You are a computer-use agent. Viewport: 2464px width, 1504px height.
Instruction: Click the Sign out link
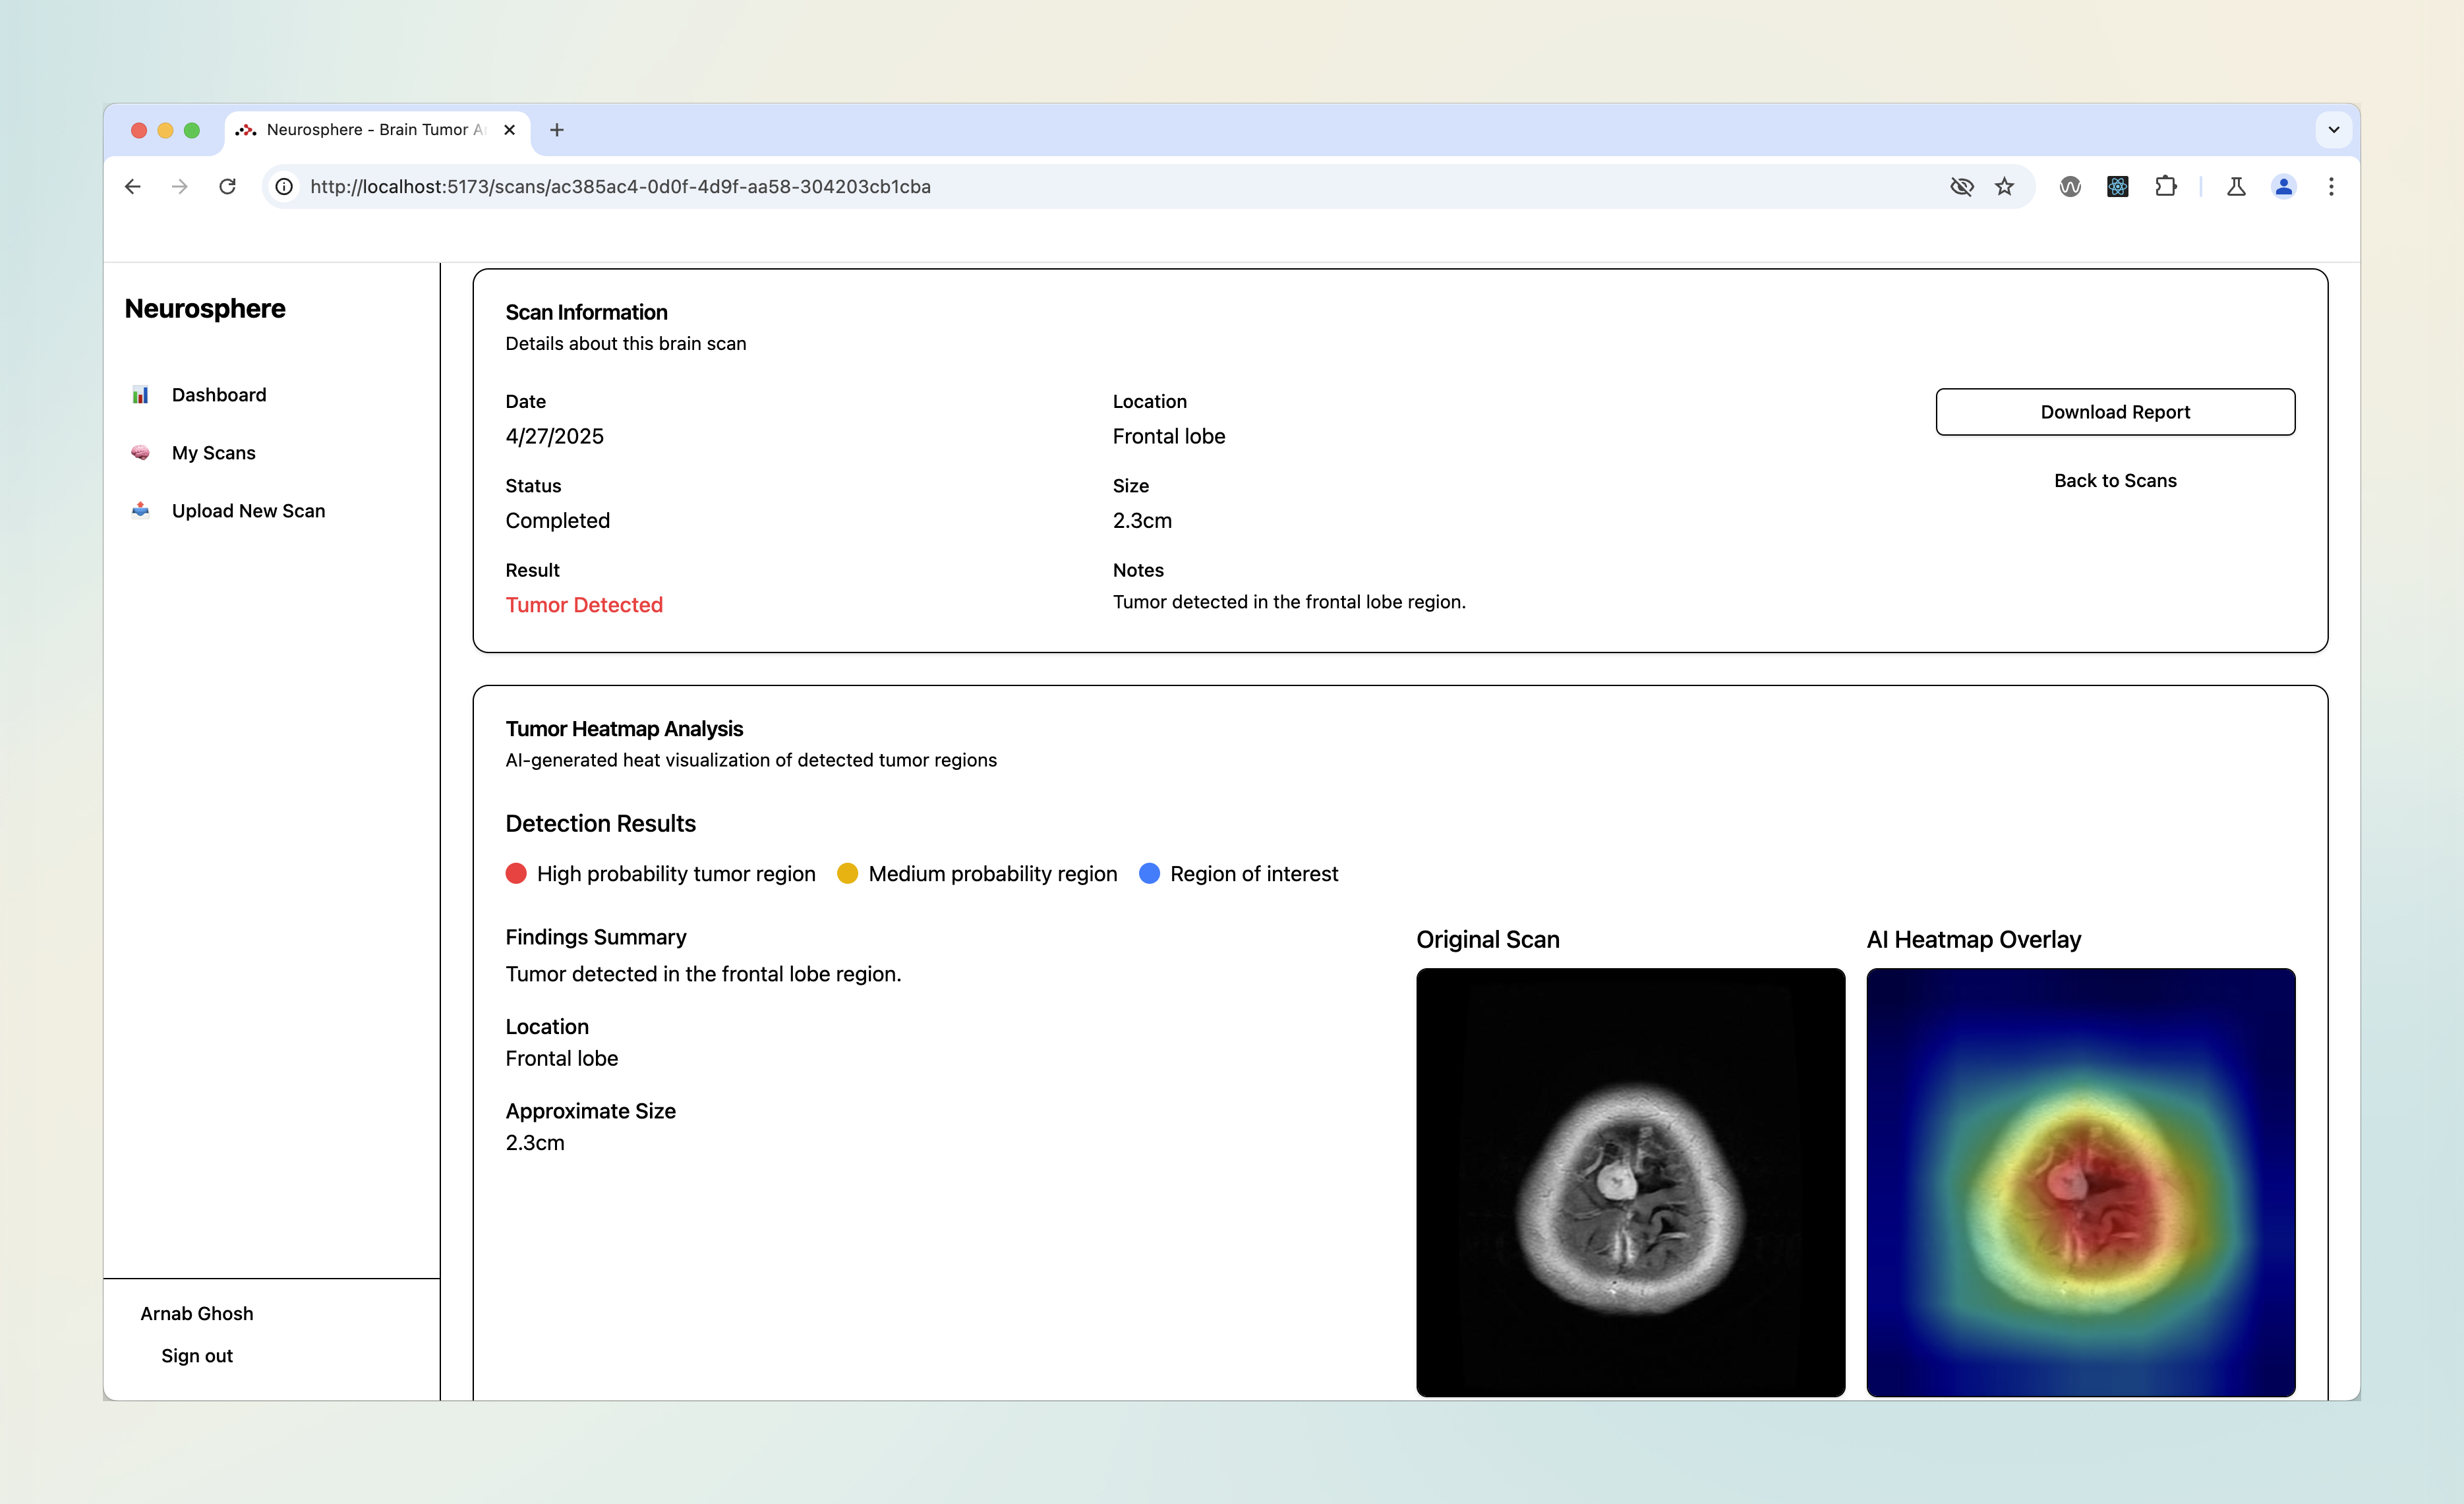click(197, 1356)
